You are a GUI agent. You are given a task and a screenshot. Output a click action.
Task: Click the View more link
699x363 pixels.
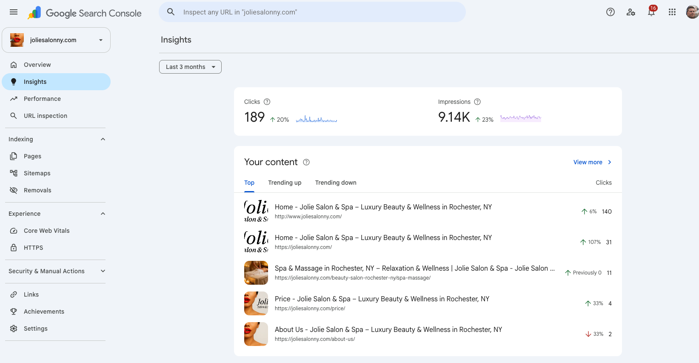coord(592,162)
